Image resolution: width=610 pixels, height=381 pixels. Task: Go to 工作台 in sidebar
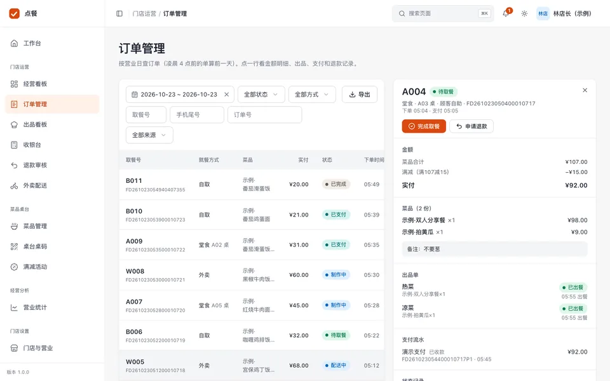[52, 43]
